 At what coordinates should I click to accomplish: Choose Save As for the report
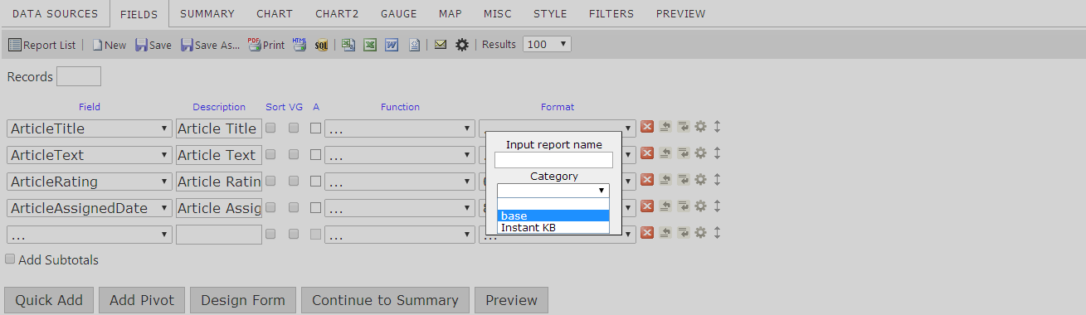click(x=211, y=45)
